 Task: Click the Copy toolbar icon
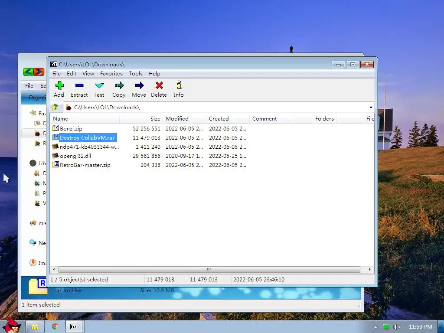(119, 85)
